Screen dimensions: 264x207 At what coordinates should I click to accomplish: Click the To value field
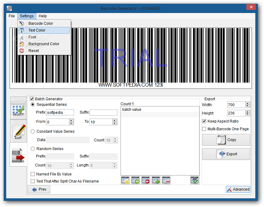[x=101, y=122]
